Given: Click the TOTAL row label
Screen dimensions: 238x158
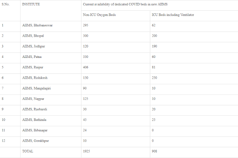Looking at the screenshot, I should [x=28, y=151].
